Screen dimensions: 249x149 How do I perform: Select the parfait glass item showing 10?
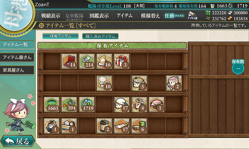pyautogui.click(x=104, y=83)
